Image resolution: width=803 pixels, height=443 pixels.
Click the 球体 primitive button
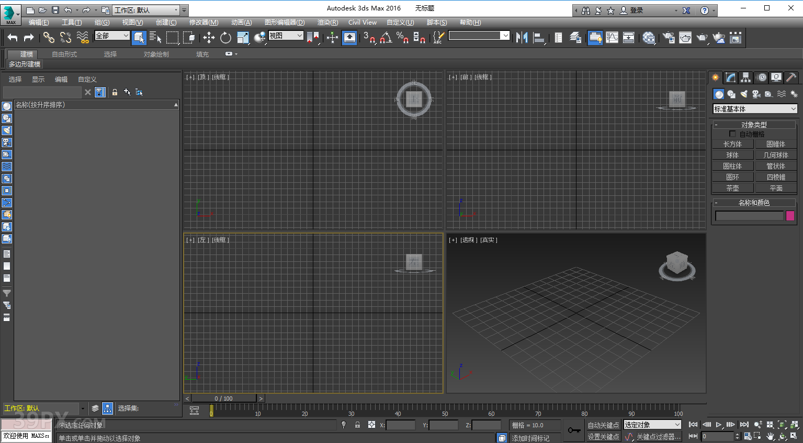tap(732, 155)
